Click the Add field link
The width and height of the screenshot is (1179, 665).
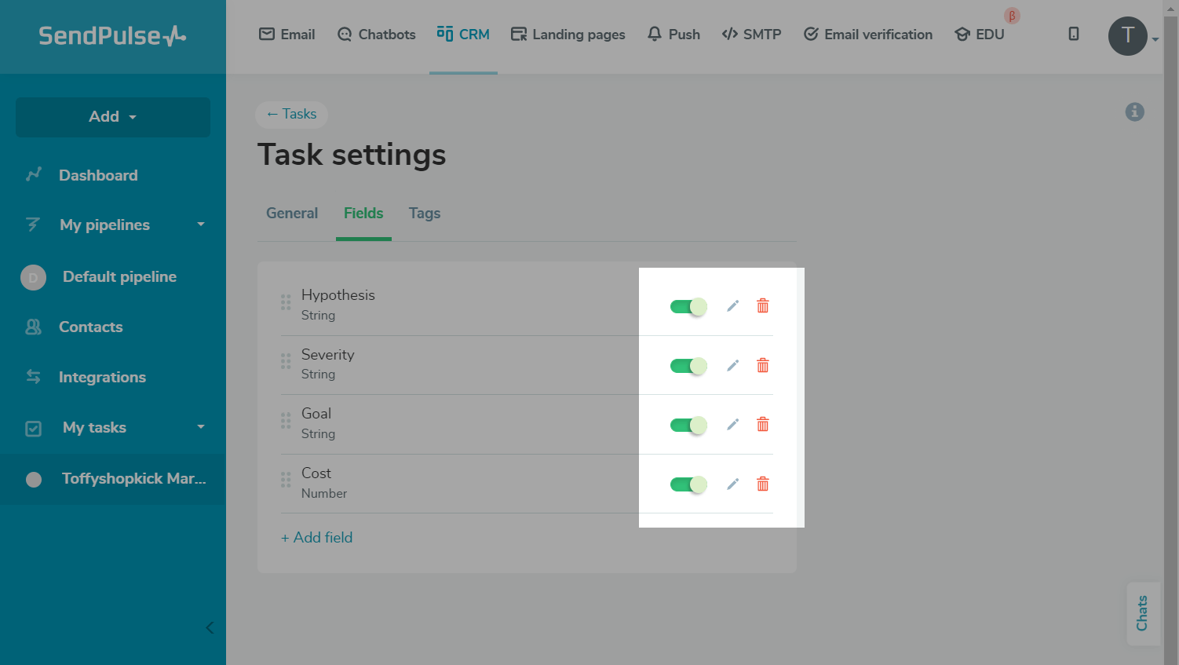(x=317, y=538)
